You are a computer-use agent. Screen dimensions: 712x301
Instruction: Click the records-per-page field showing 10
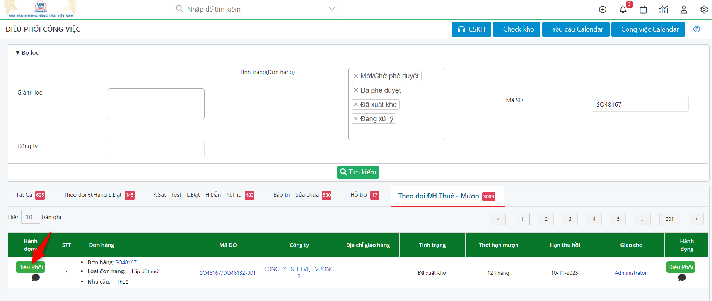tap(31, 217)
